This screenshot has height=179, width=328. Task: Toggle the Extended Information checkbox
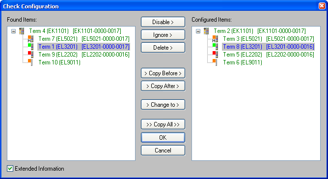pos(10,169)
